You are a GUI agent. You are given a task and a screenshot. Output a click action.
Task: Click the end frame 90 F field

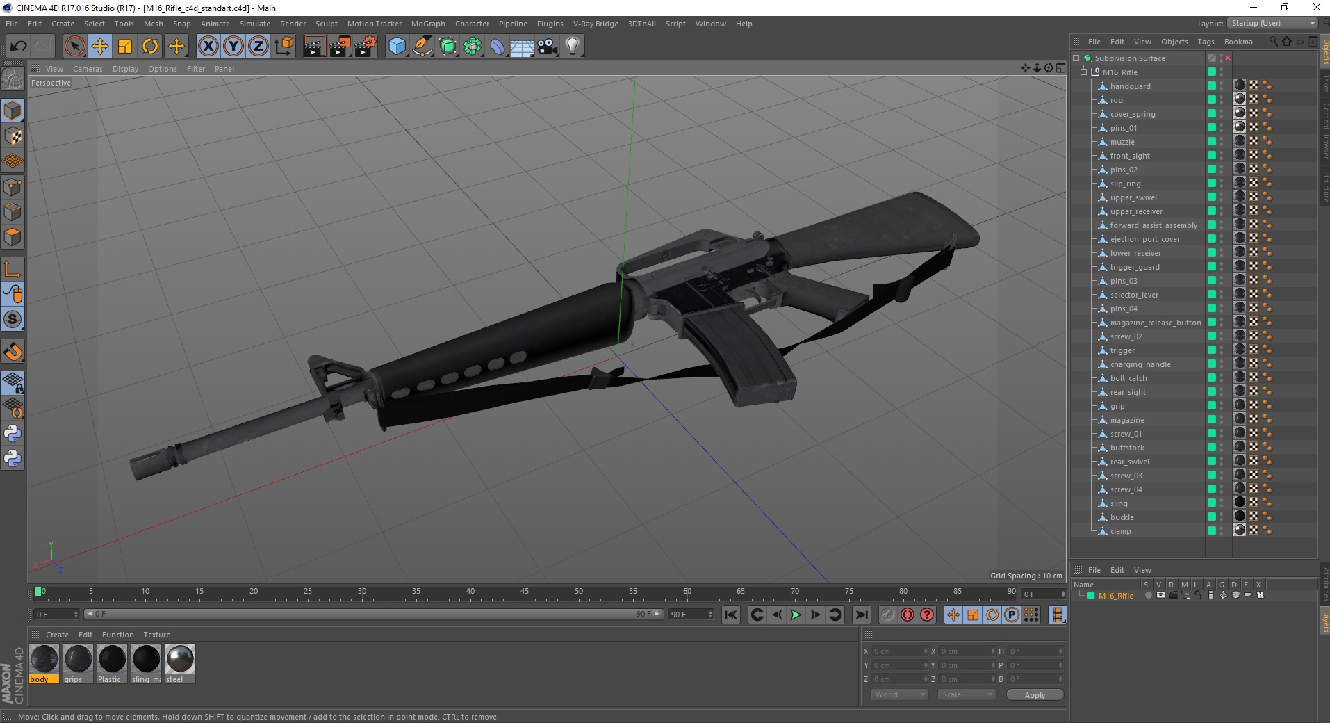click(691, 615)
